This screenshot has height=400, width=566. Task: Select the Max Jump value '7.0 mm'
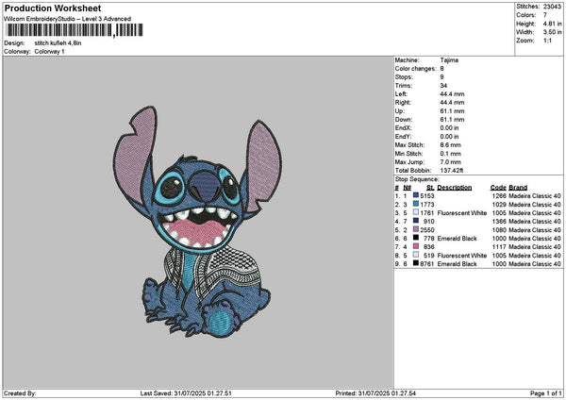pyautogui.click(x=451, y=162)
